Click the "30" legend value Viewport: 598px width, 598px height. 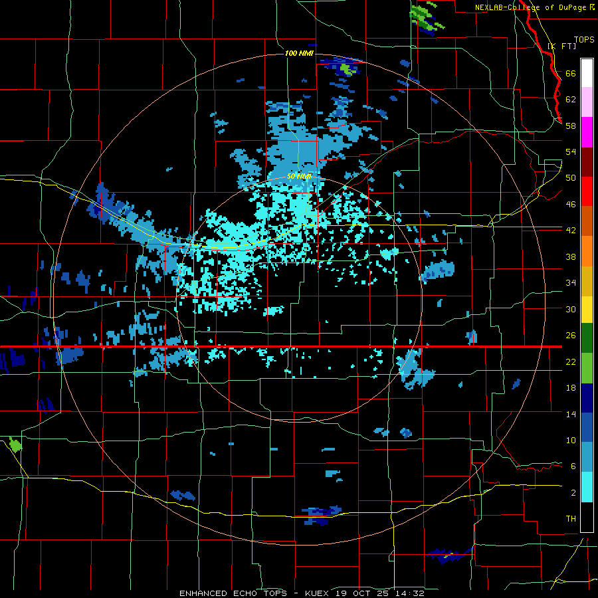pos(571,309)
